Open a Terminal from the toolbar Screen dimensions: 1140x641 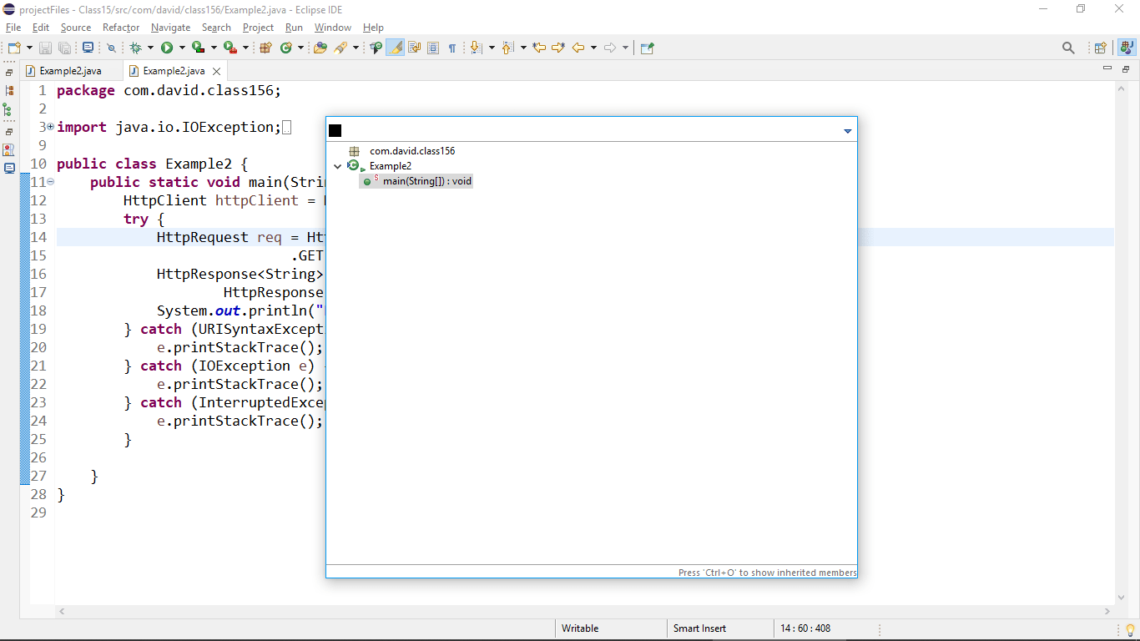point(88,48)
